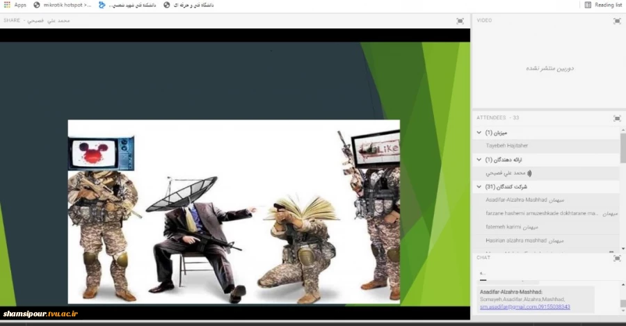
Task: Click the Reading list icon
Action: pos(588,5)
